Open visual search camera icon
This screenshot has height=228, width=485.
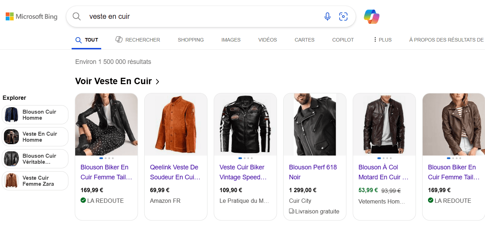pyautogui.click(x=343, y=16)
